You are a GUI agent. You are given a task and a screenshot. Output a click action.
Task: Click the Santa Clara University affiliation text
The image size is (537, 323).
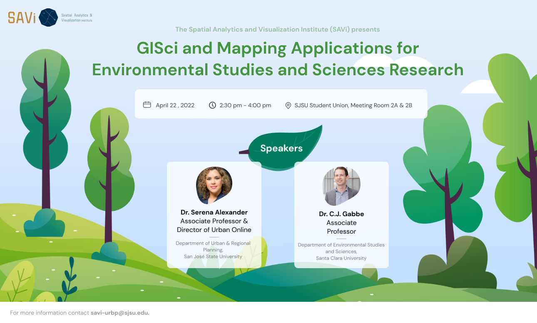point(341,258)
